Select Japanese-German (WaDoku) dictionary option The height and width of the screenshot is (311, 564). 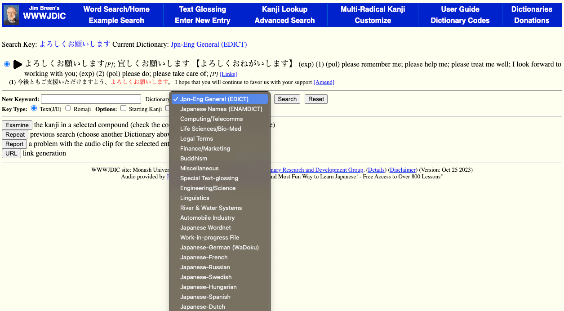point(219,247)
